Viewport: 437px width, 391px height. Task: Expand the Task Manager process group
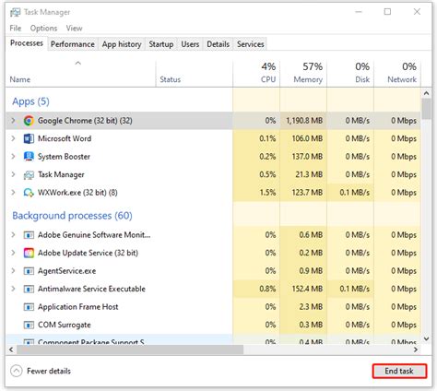point(13,174)
